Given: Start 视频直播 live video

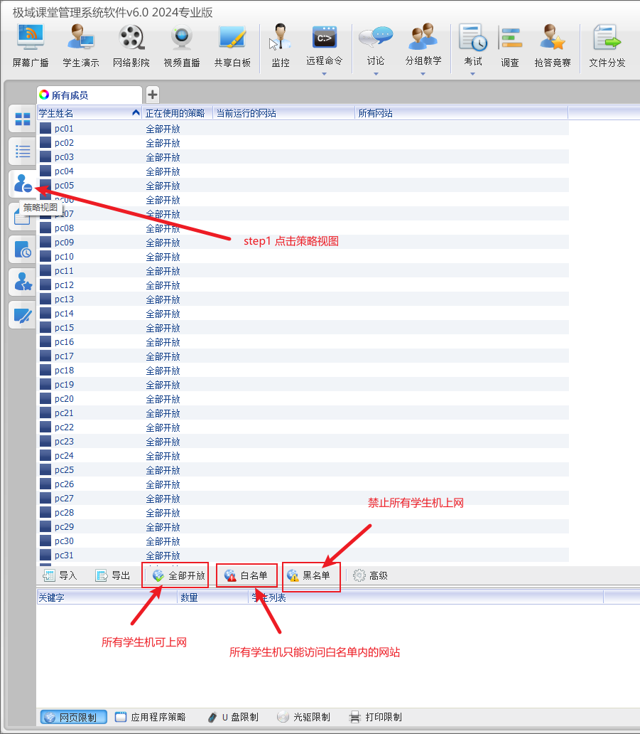Looking at the screenshot, I should (182, 45).
